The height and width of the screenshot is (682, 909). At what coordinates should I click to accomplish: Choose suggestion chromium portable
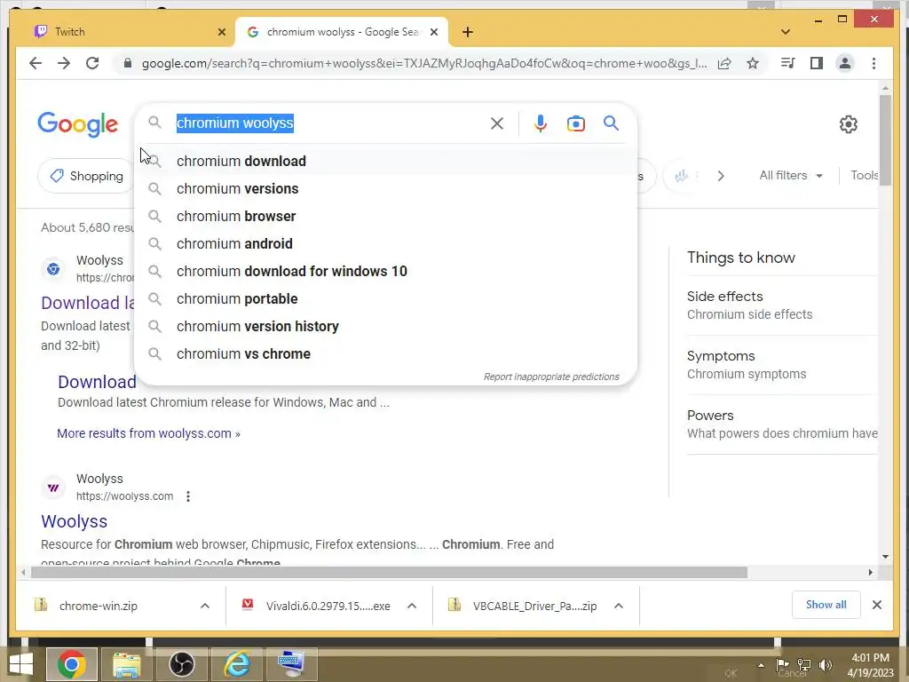[x=385, y=298]
